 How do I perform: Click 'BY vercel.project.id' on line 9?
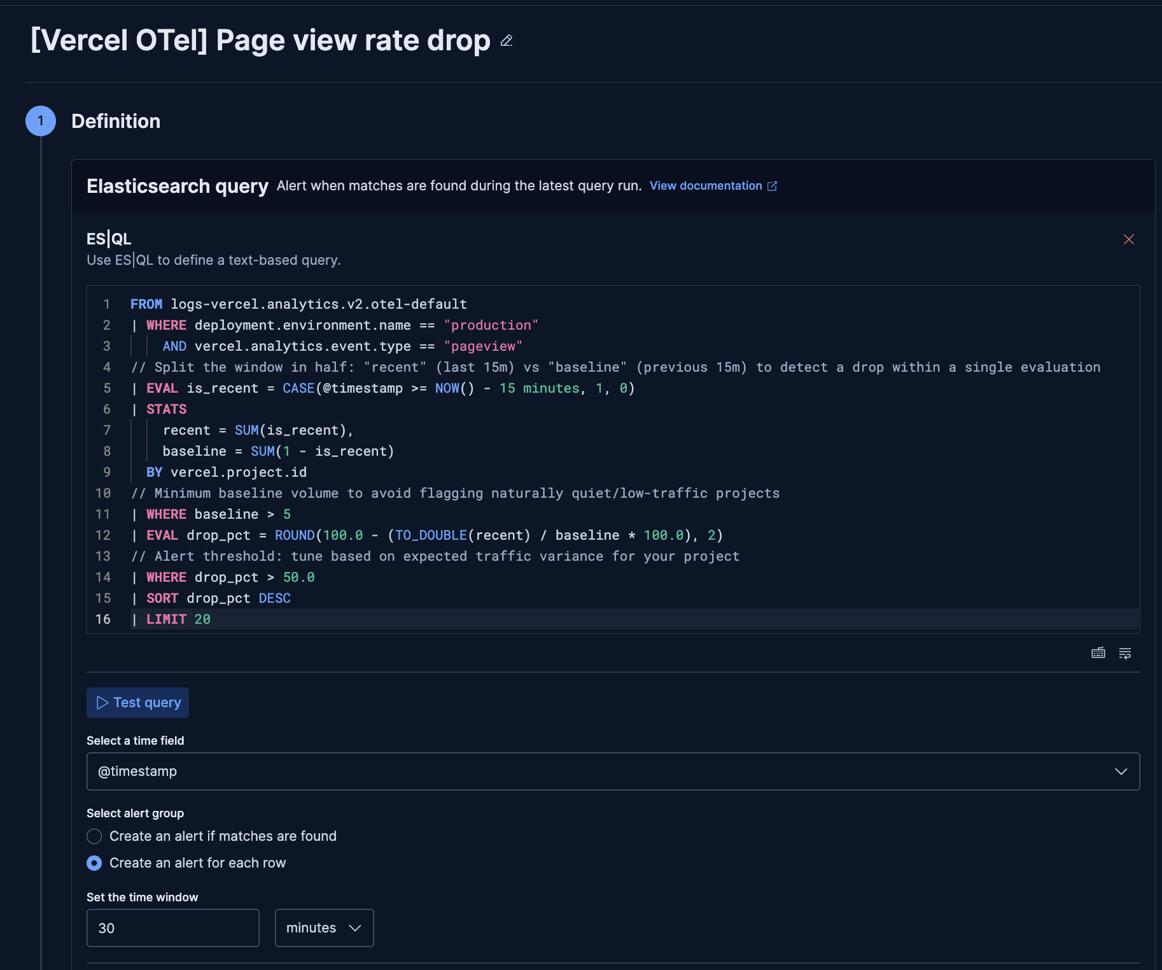click(x=227, y=472)
